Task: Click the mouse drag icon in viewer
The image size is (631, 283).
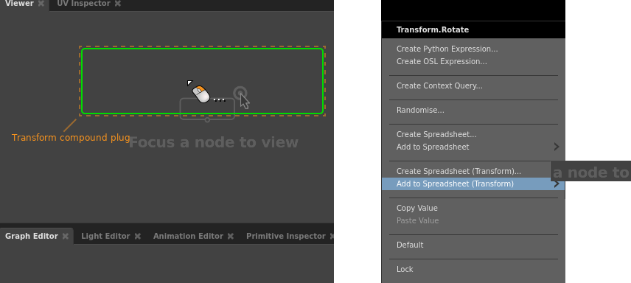Action: (x=201, y=94)
